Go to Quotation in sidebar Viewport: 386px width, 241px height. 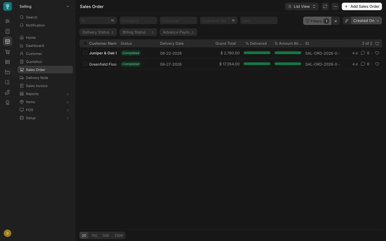pyautogui.click(x=45, y=62)
